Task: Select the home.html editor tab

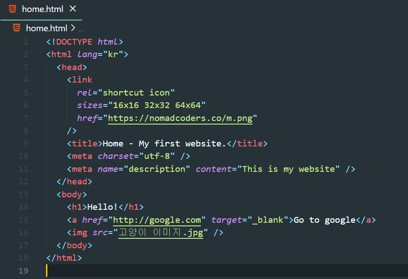Action: [x=41, y=10]
